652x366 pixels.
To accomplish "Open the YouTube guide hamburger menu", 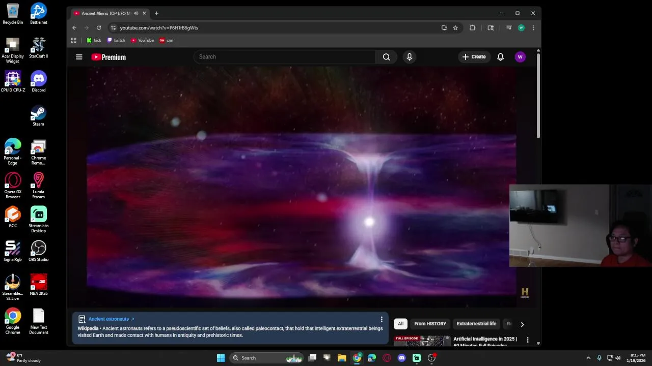I will 79,57.
